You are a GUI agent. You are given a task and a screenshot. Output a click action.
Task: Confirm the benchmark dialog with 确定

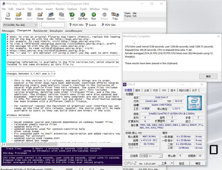208,76
